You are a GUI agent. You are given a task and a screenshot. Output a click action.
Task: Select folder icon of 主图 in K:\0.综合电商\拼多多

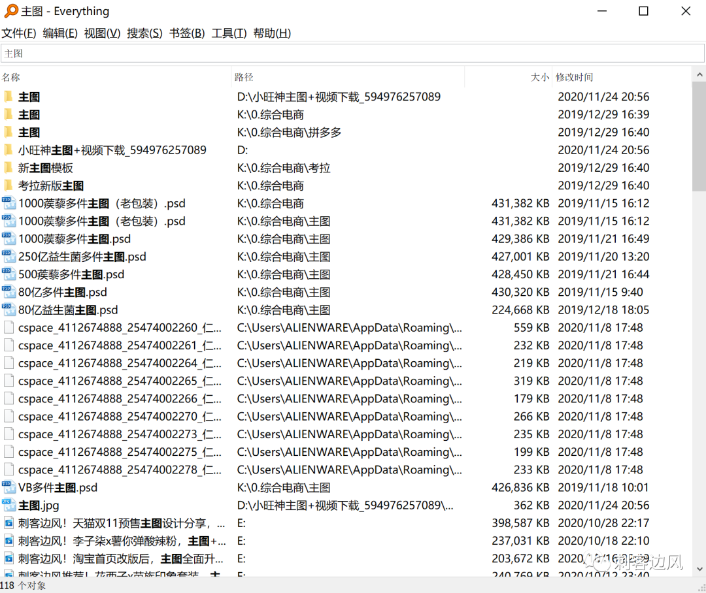tap(8, 132)
